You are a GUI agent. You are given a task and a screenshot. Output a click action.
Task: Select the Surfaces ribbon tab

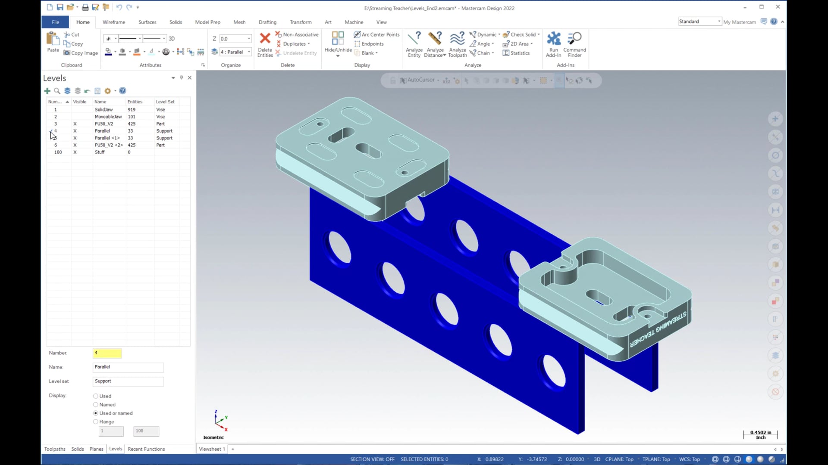click(147, 22)
